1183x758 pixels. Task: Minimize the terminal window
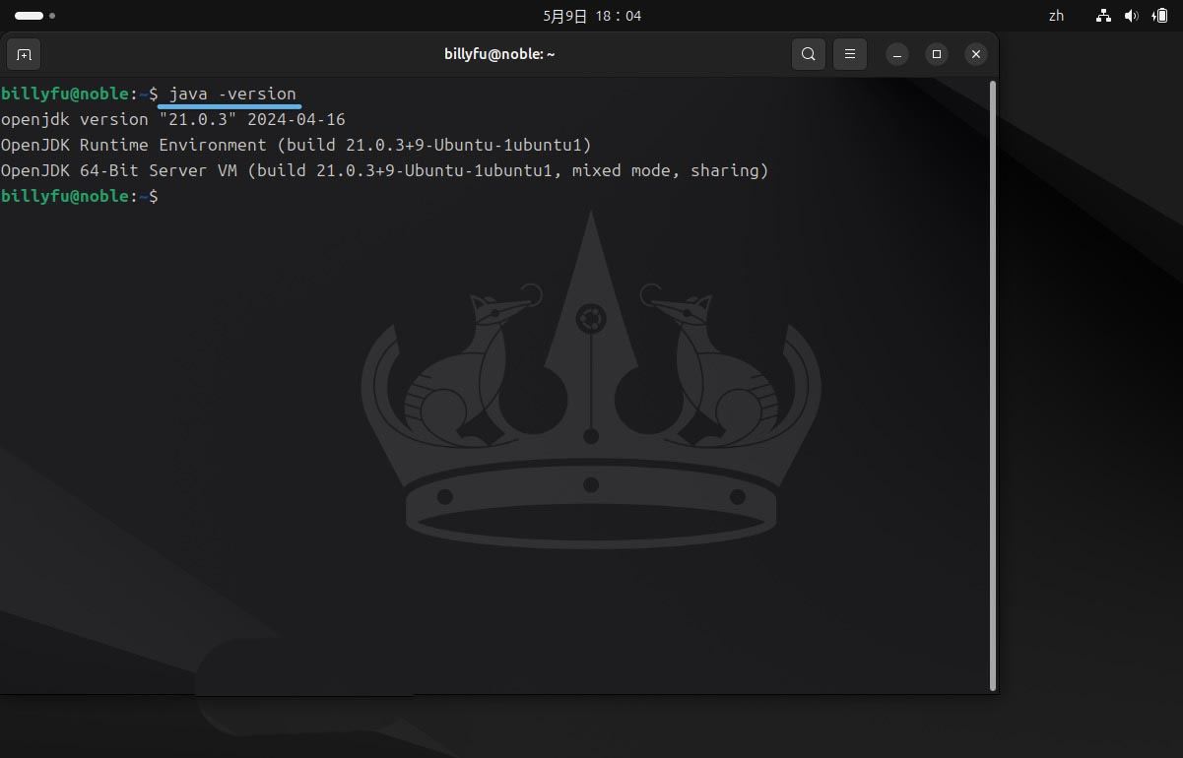tap(897, 54)
